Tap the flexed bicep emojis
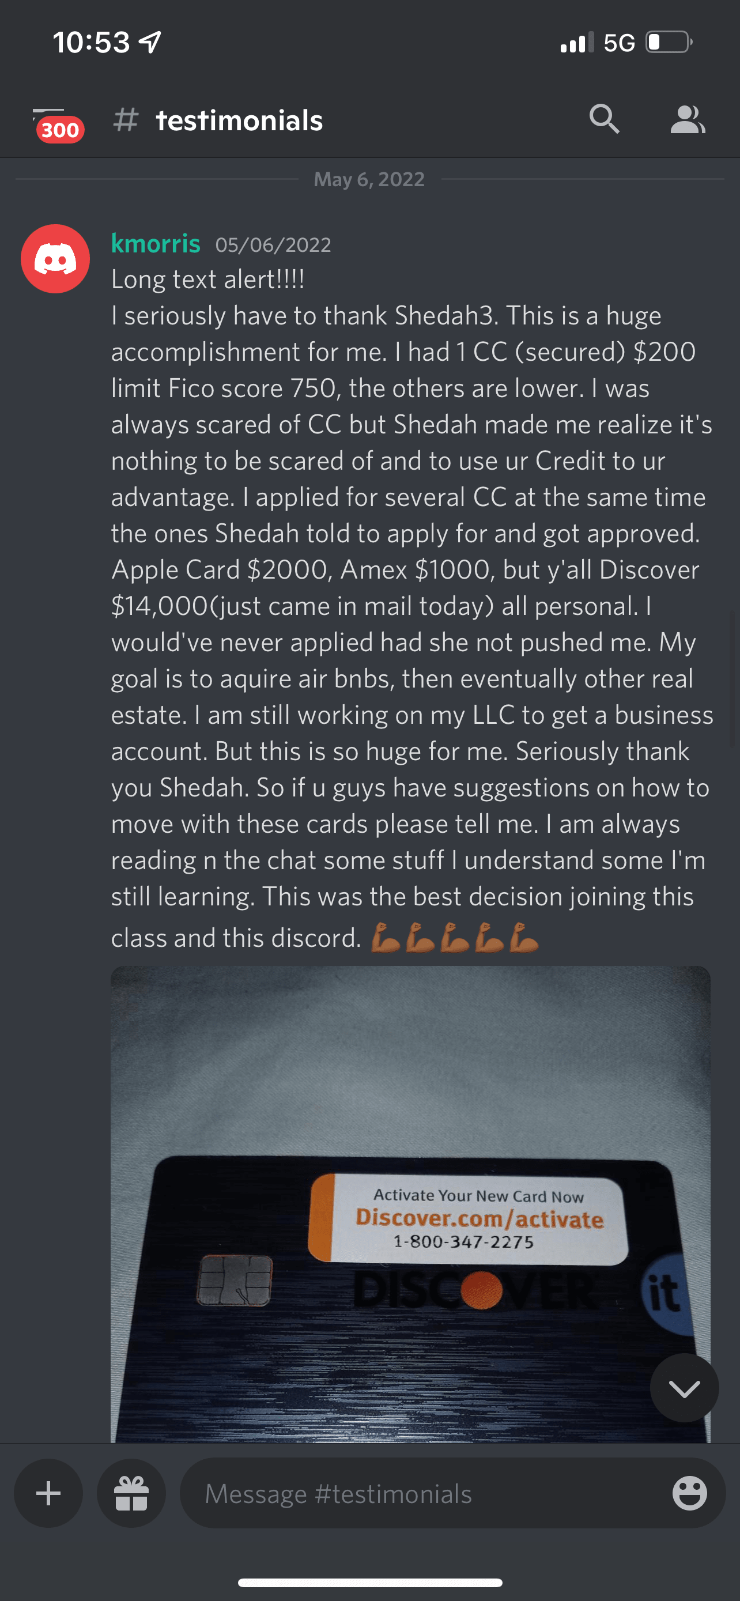The height and width of the screenshot is (1601, 740). click(x=454, y=937)
